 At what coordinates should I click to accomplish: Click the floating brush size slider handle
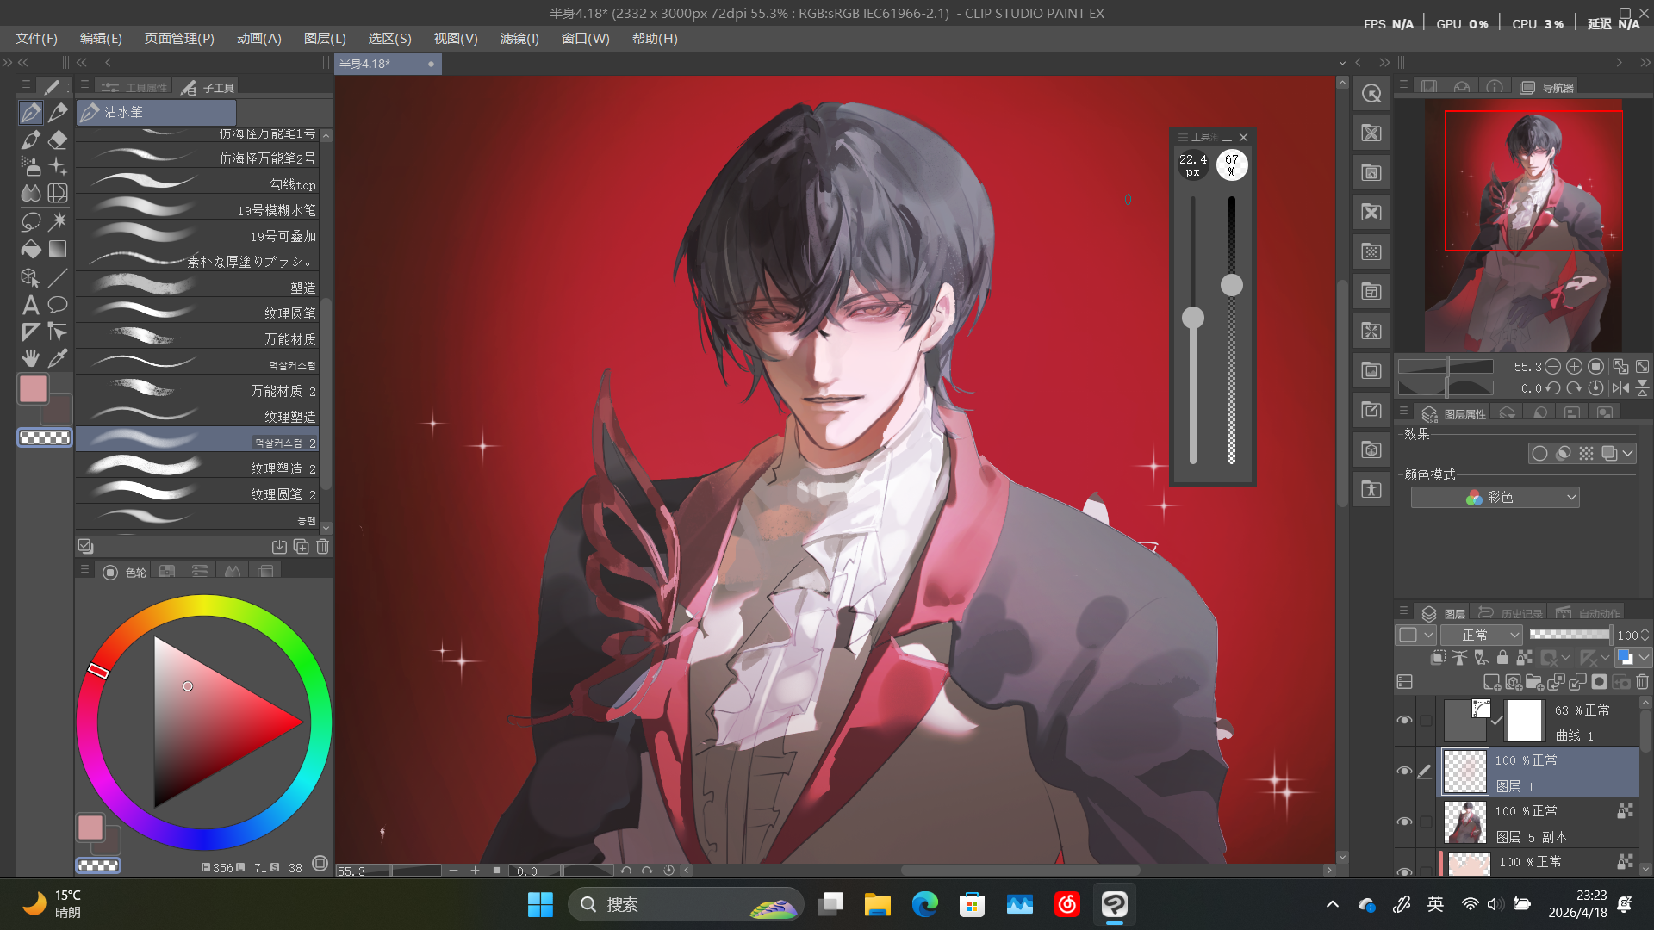[x=1193, y=318]
